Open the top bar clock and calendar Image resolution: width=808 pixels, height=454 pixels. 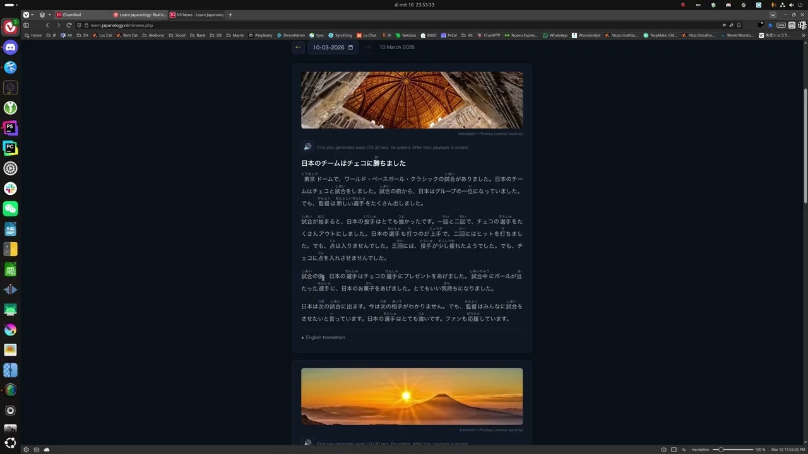[x=414, y=4]
